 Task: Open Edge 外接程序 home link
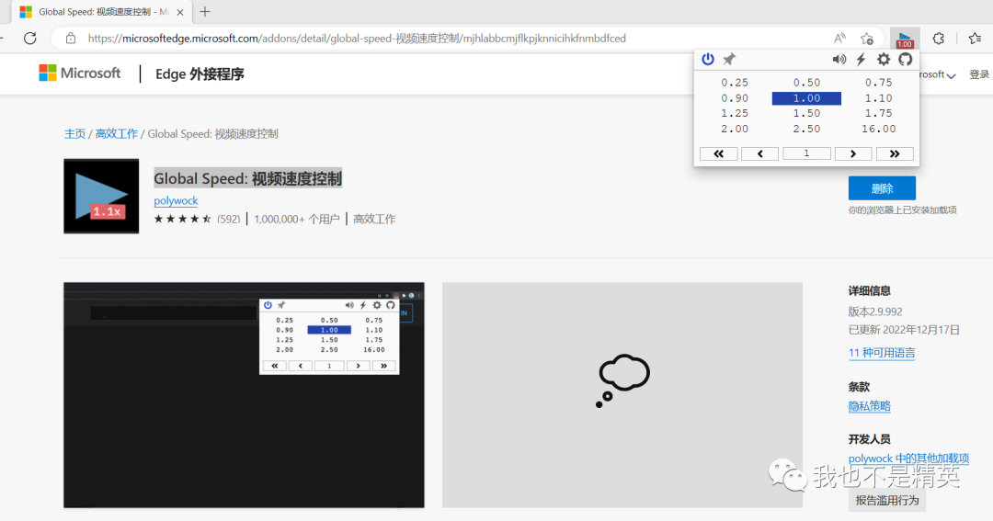coord(200,74)
